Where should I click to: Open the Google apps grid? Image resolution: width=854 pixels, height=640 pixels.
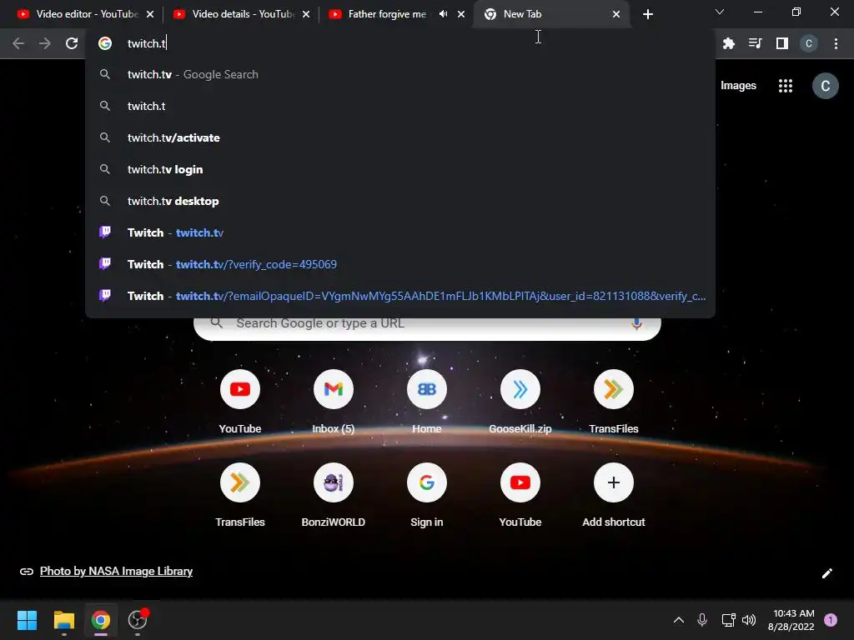[786, 86]
